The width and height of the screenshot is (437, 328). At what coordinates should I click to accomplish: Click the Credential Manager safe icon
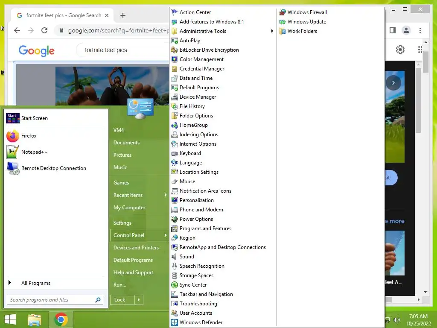pyautogui.click(x=175, y=69)
